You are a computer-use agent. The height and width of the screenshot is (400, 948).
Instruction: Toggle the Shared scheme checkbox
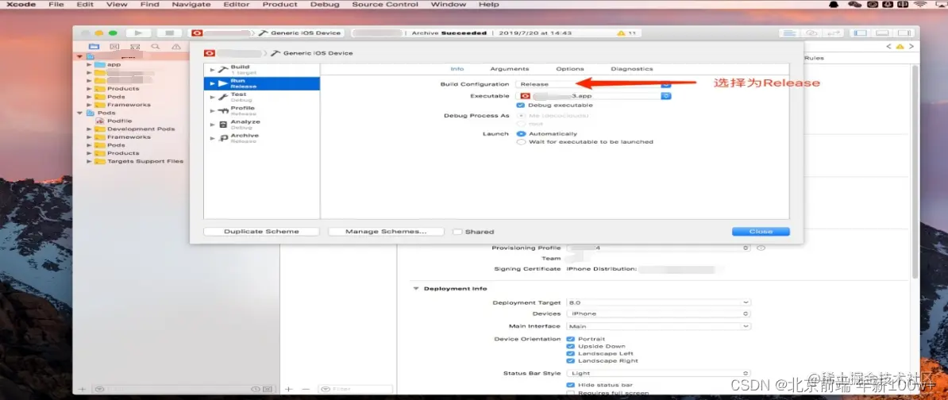point(457,232)
